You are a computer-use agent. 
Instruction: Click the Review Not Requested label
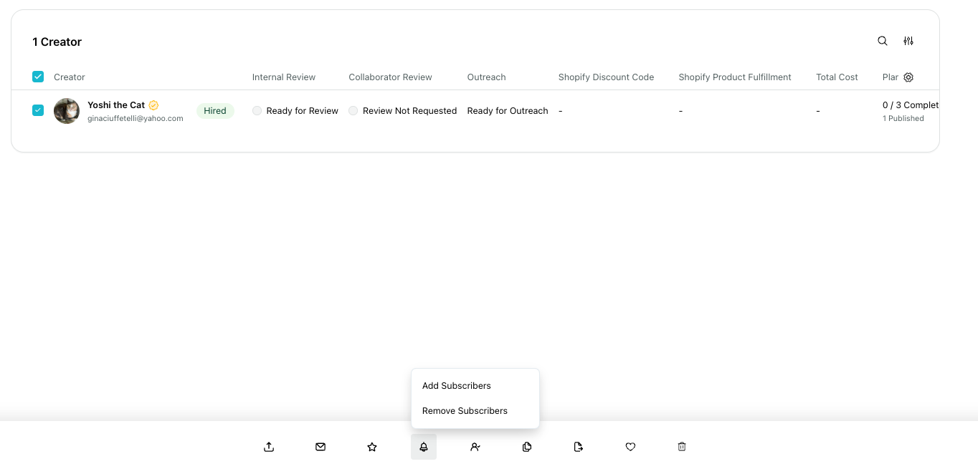click(409, 111)
